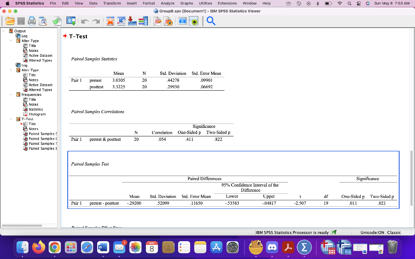This screenshot has height=259, width=415.
Task: Open a saved output file
Action: (11, 21)
